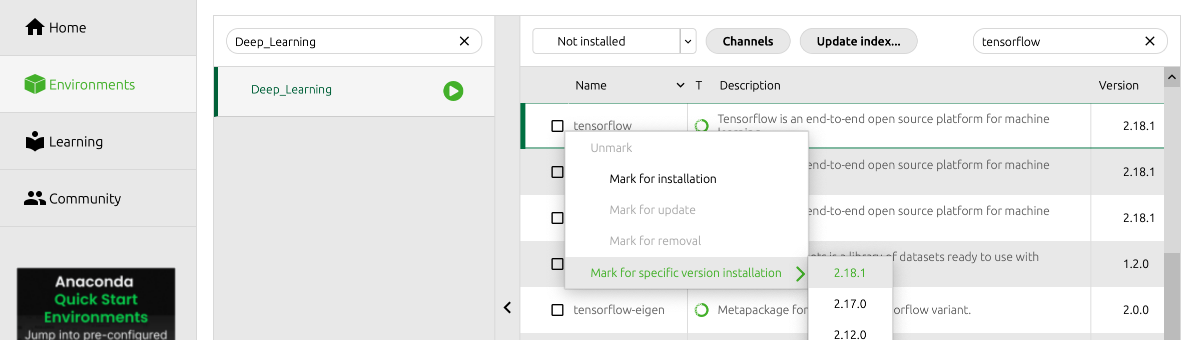1191x340 pixels.
Task: Click the Update index... button
Action: click(x=858, y=41)
